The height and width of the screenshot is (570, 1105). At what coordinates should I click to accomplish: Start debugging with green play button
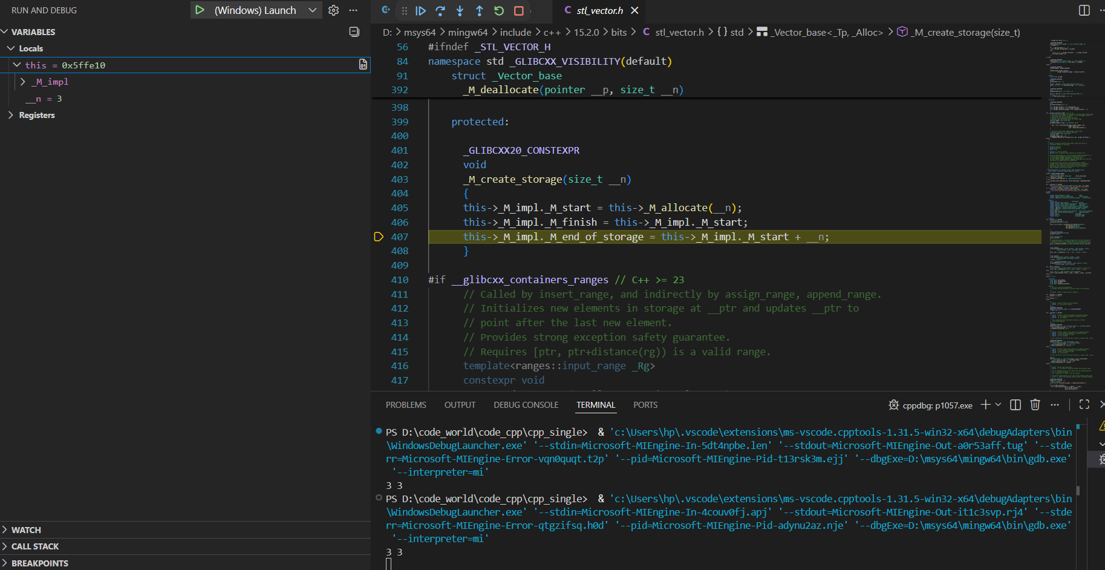pos(200,10)
